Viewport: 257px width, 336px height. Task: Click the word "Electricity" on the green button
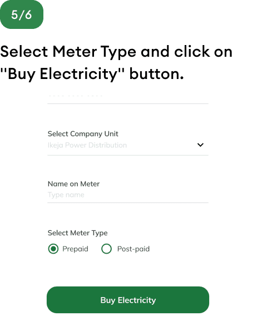click(x=137, y=300)
